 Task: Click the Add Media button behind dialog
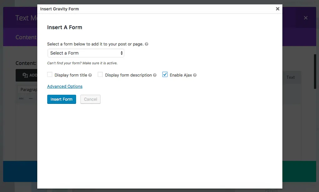26,75
